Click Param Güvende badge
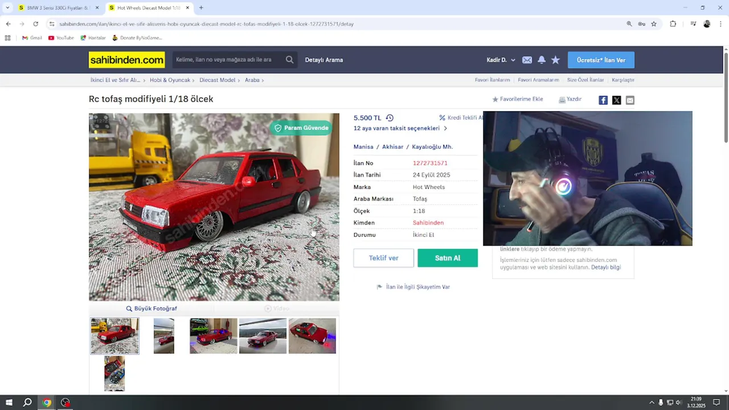The image size is (729, 410). tap(301, 128)
